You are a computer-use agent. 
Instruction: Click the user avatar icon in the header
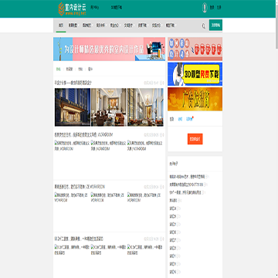click(205, 8)
